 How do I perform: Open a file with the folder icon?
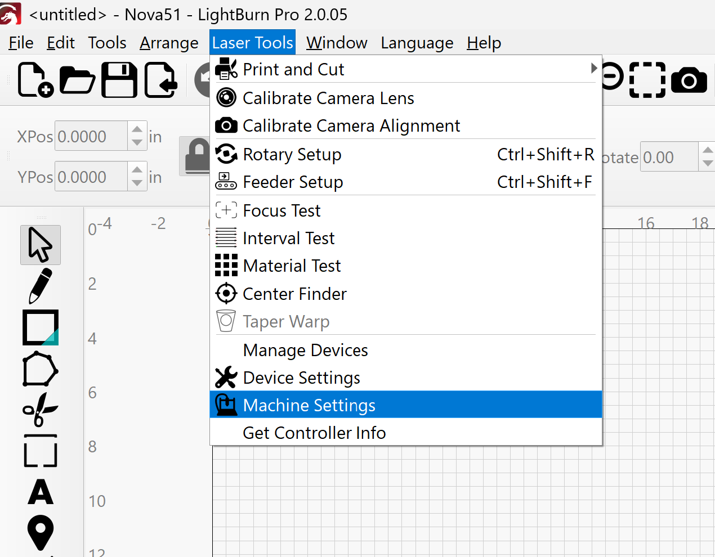pyautogui.click(x=77, y=80)
